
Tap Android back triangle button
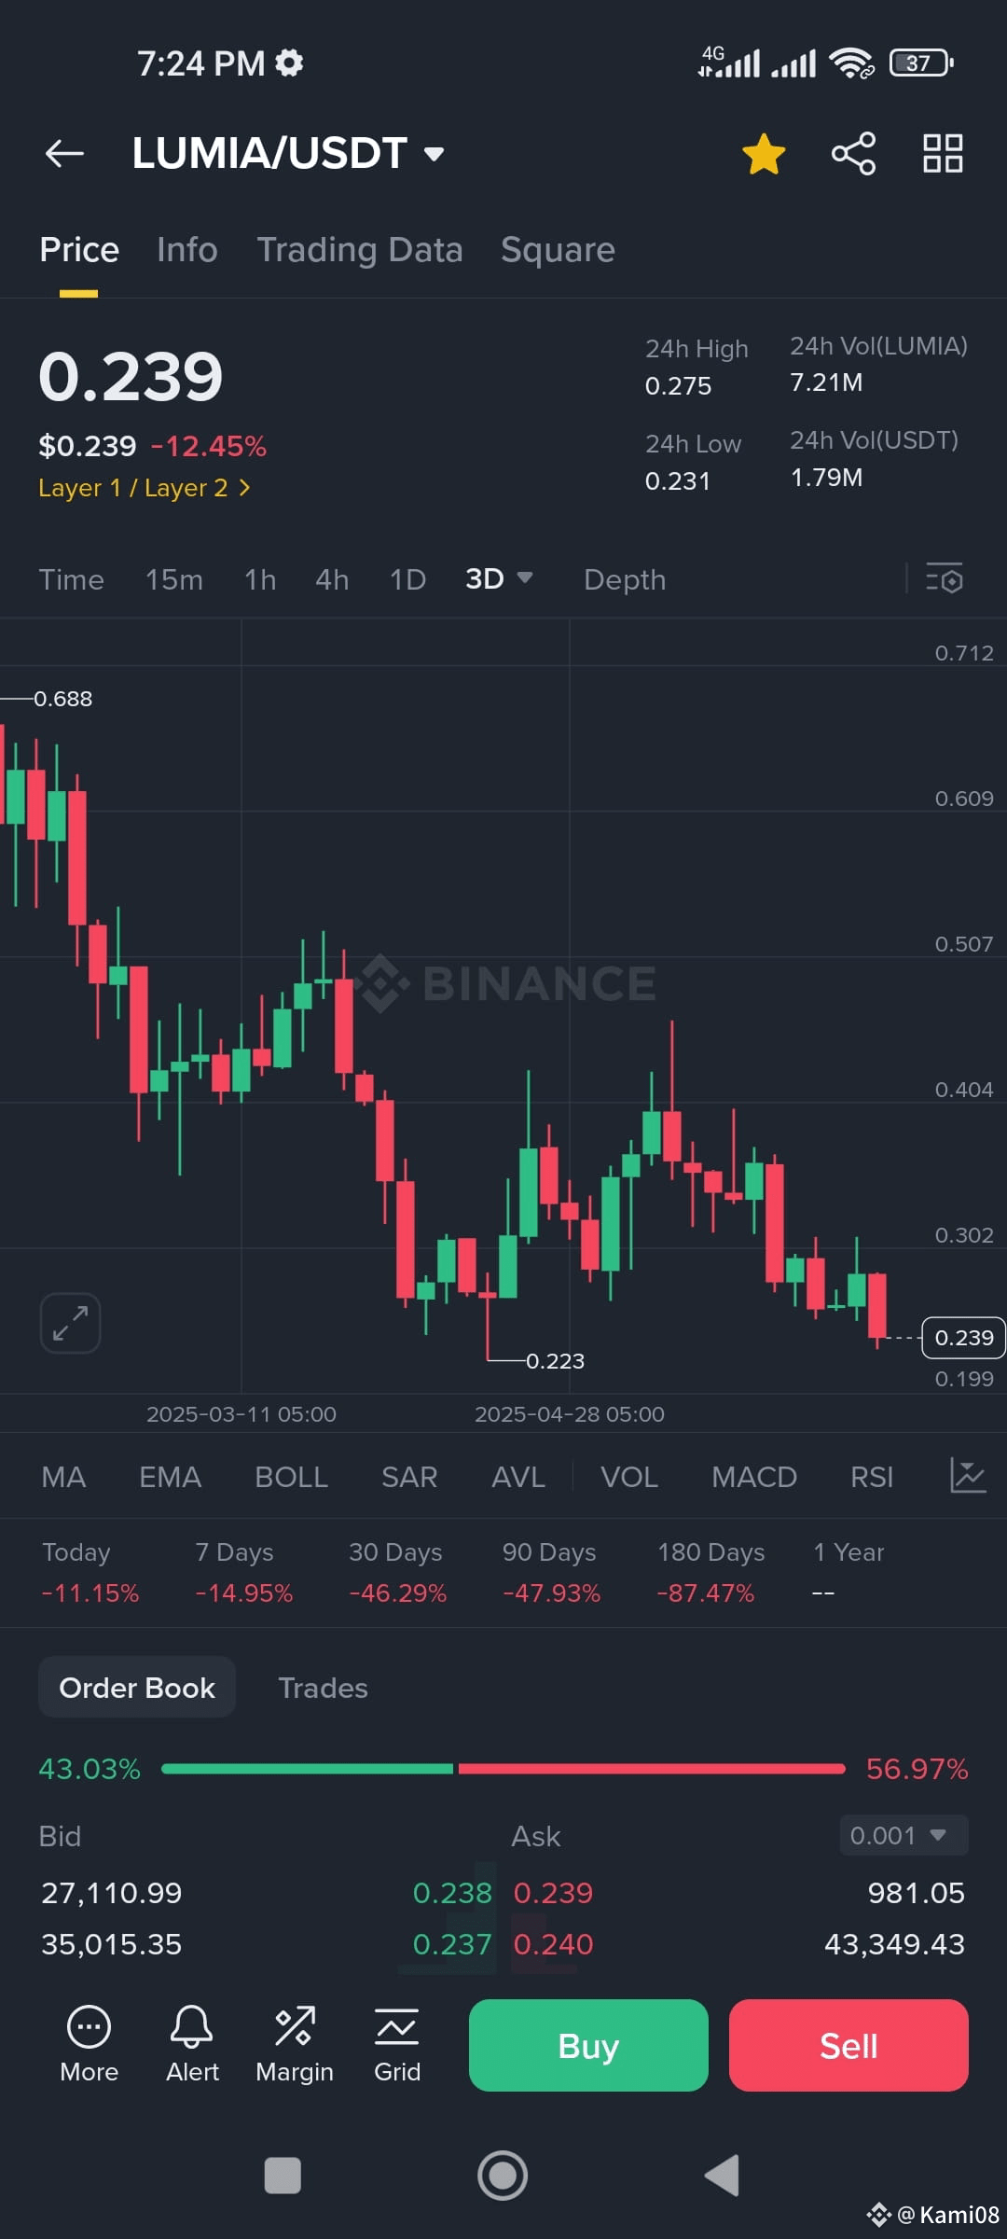(722, 2176)
